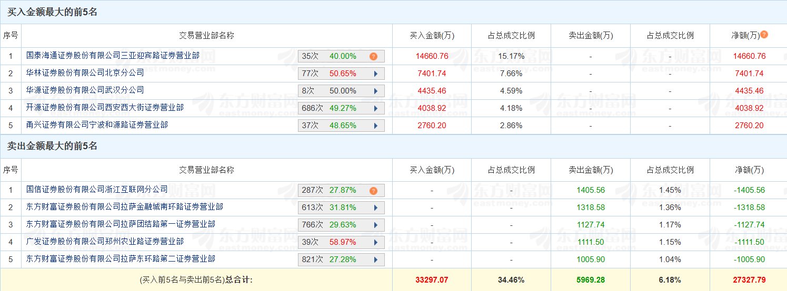Viewport: 787px width, 291px height.
Task: Open 华林证券股份有限公司北京分公司 link
Action: [x=85, y=72]
